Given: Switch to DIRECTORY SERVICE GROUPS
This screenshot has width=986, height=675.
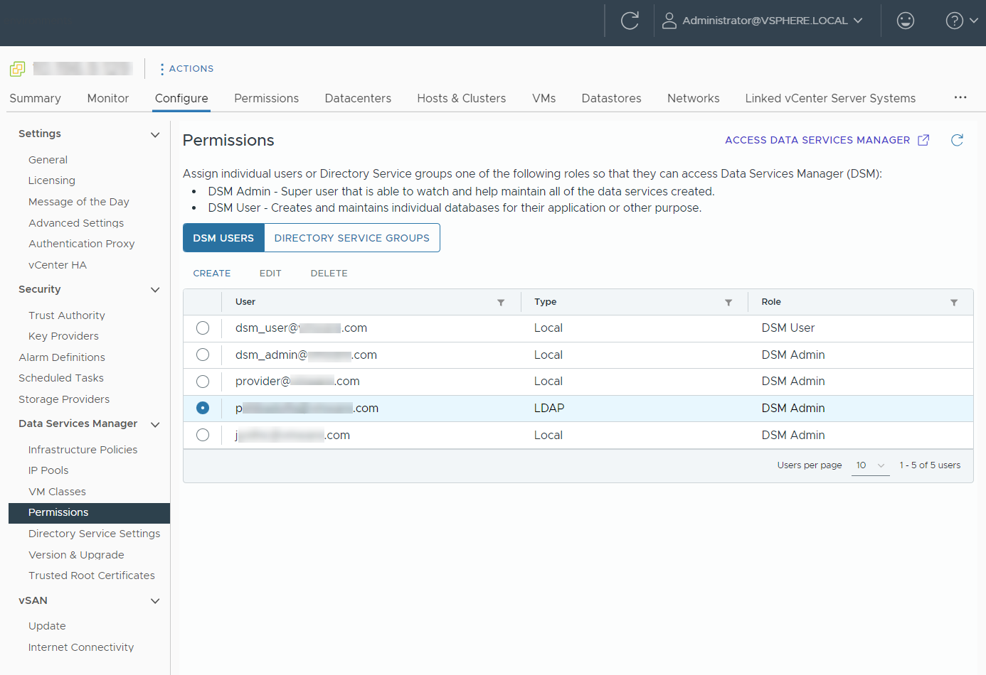Looking at the screenshot, I should coord(352,238).
